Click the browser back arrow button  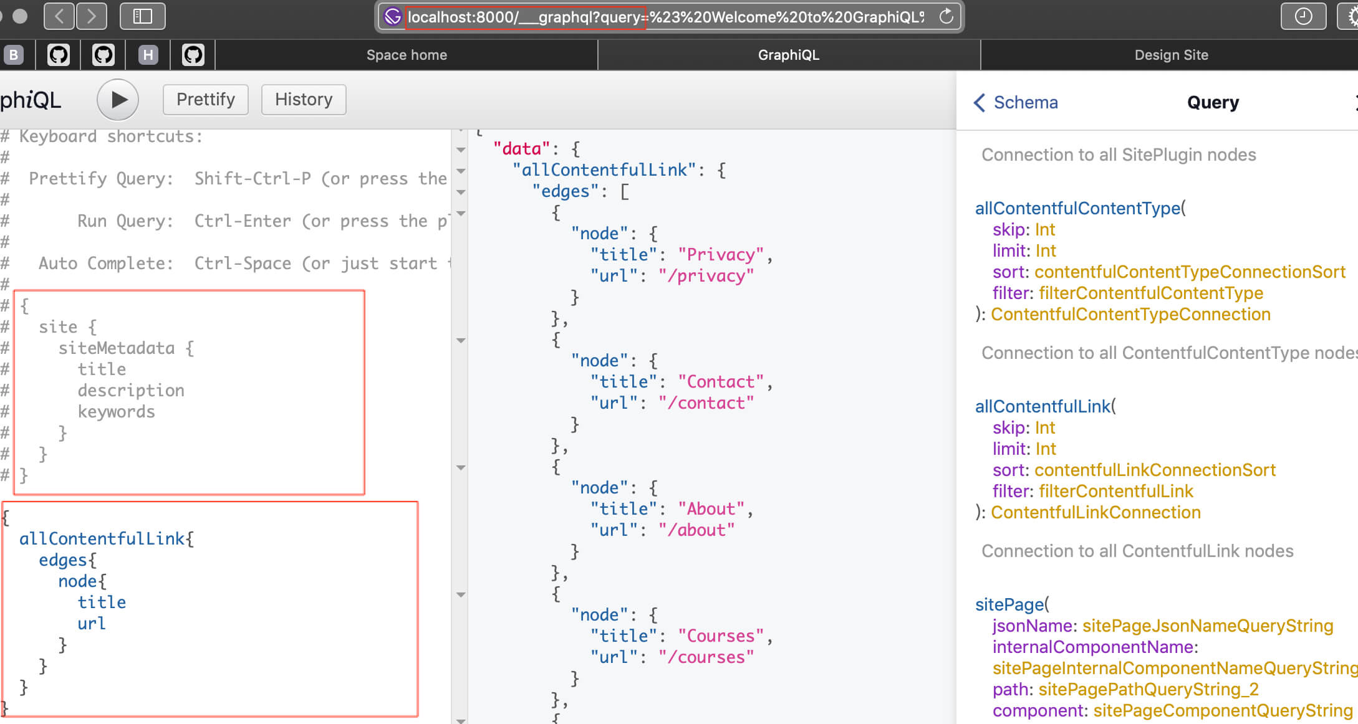[x=59, y=16]
